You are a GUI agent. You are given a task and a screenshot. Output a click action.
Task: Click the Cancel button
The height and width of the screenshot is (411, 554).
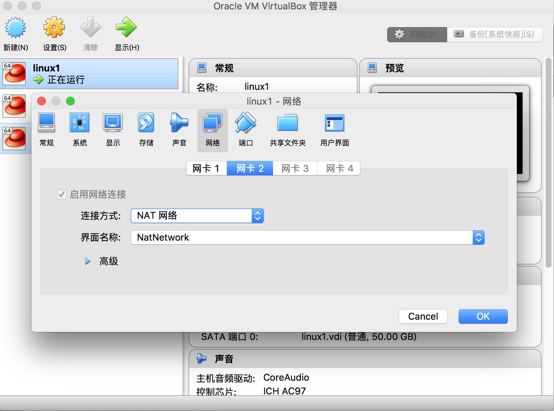point(423,316)
